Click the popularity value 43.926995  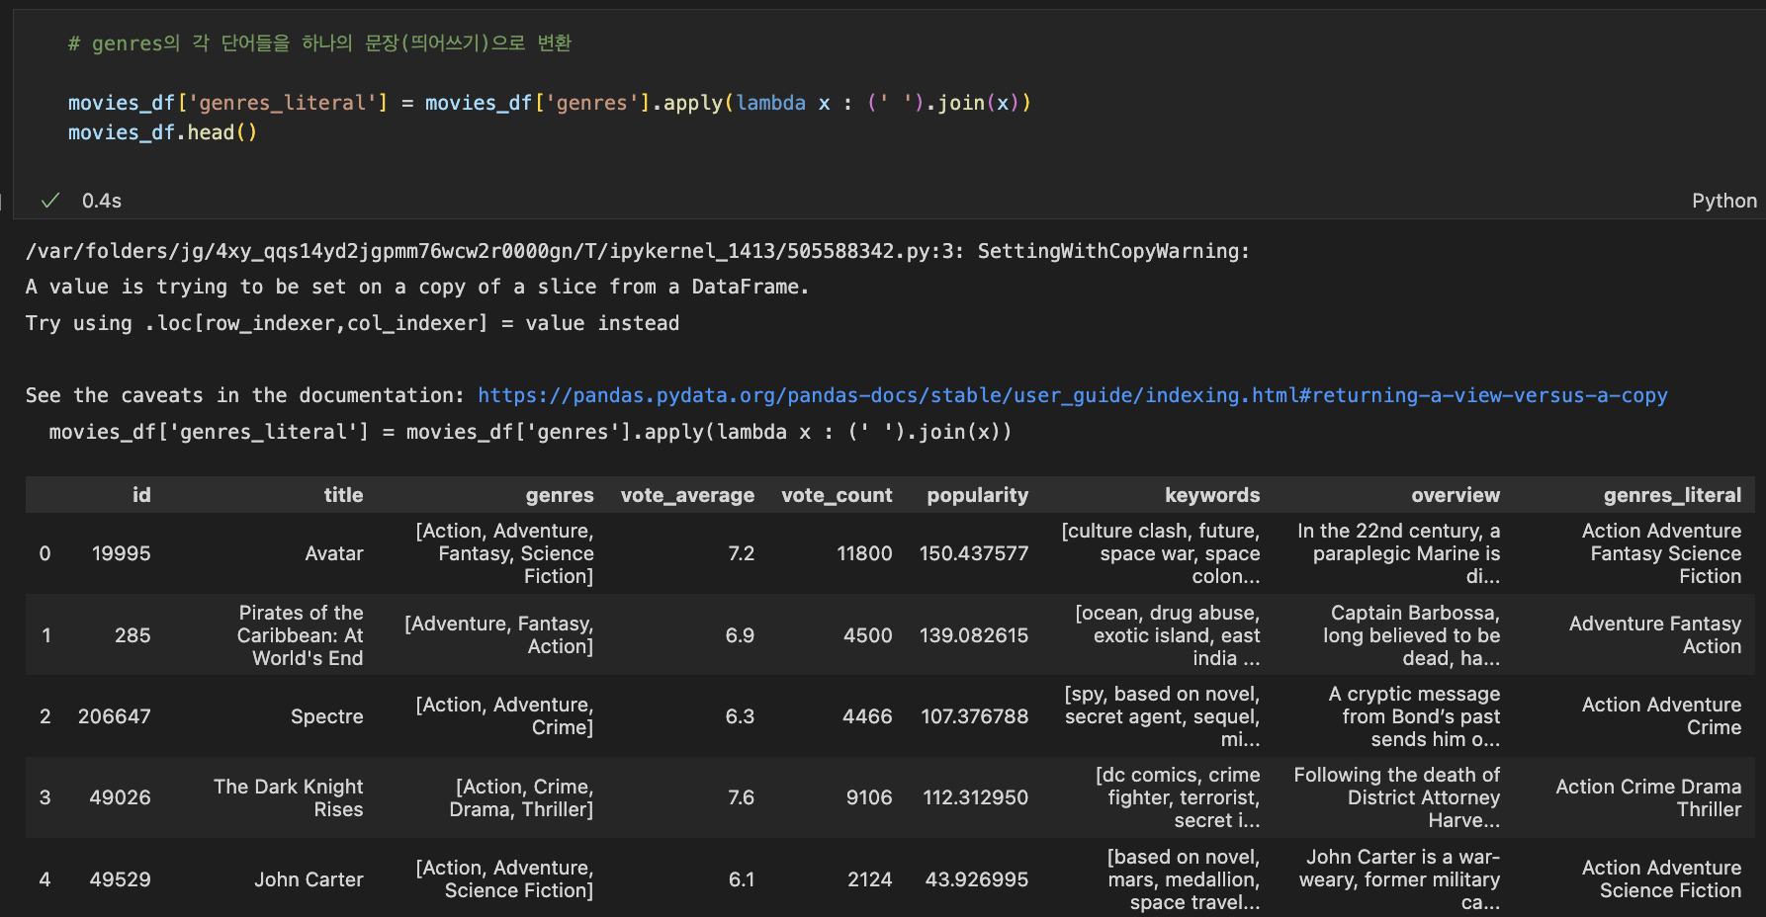pyautogui.click(x=977, y=879)
